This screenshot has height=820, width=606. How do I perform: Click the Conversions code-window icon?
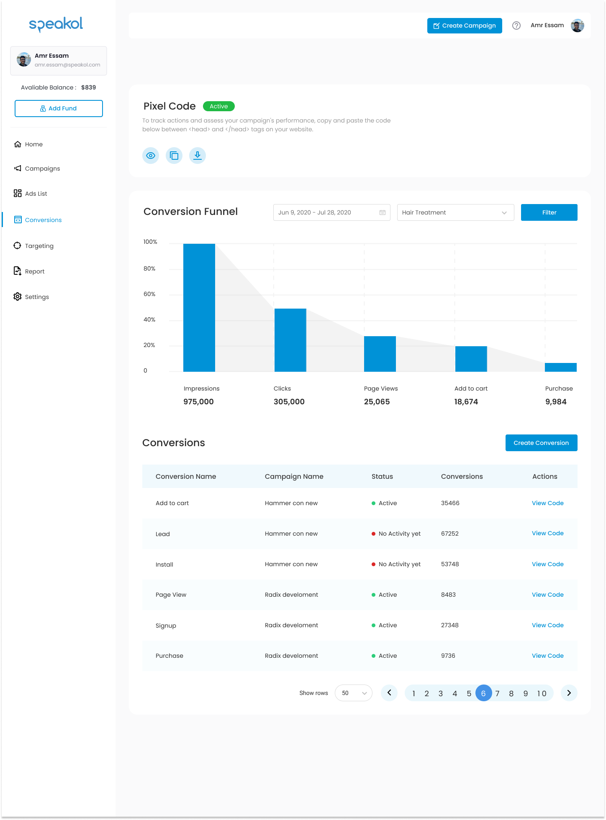coord(18,220)
